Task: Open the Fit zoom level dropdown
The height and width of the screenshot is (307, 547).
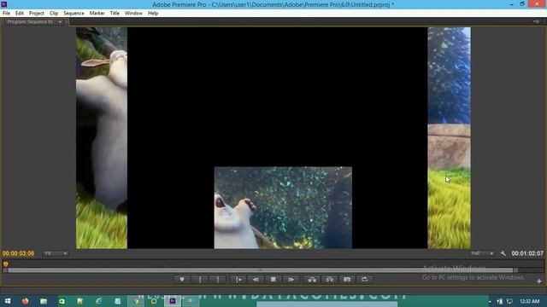Action: 56,253
